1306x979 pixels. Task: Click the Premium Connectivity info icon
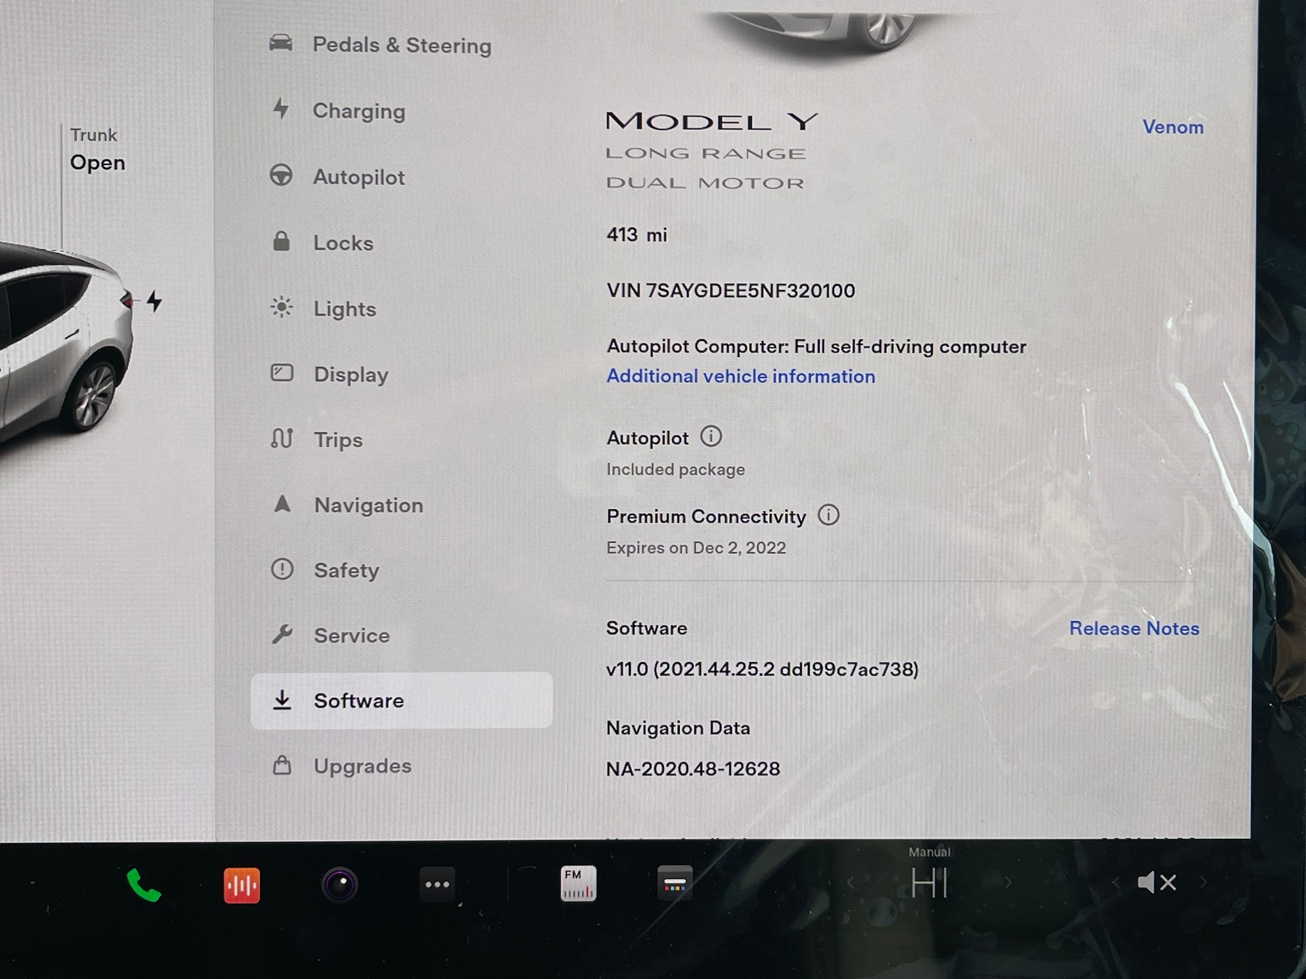(x=828, y=515)
